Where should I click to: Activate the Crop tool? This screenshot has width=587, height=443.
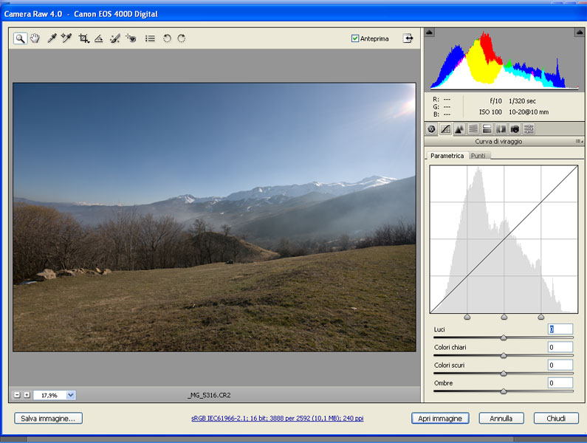[x=83, y=38]
